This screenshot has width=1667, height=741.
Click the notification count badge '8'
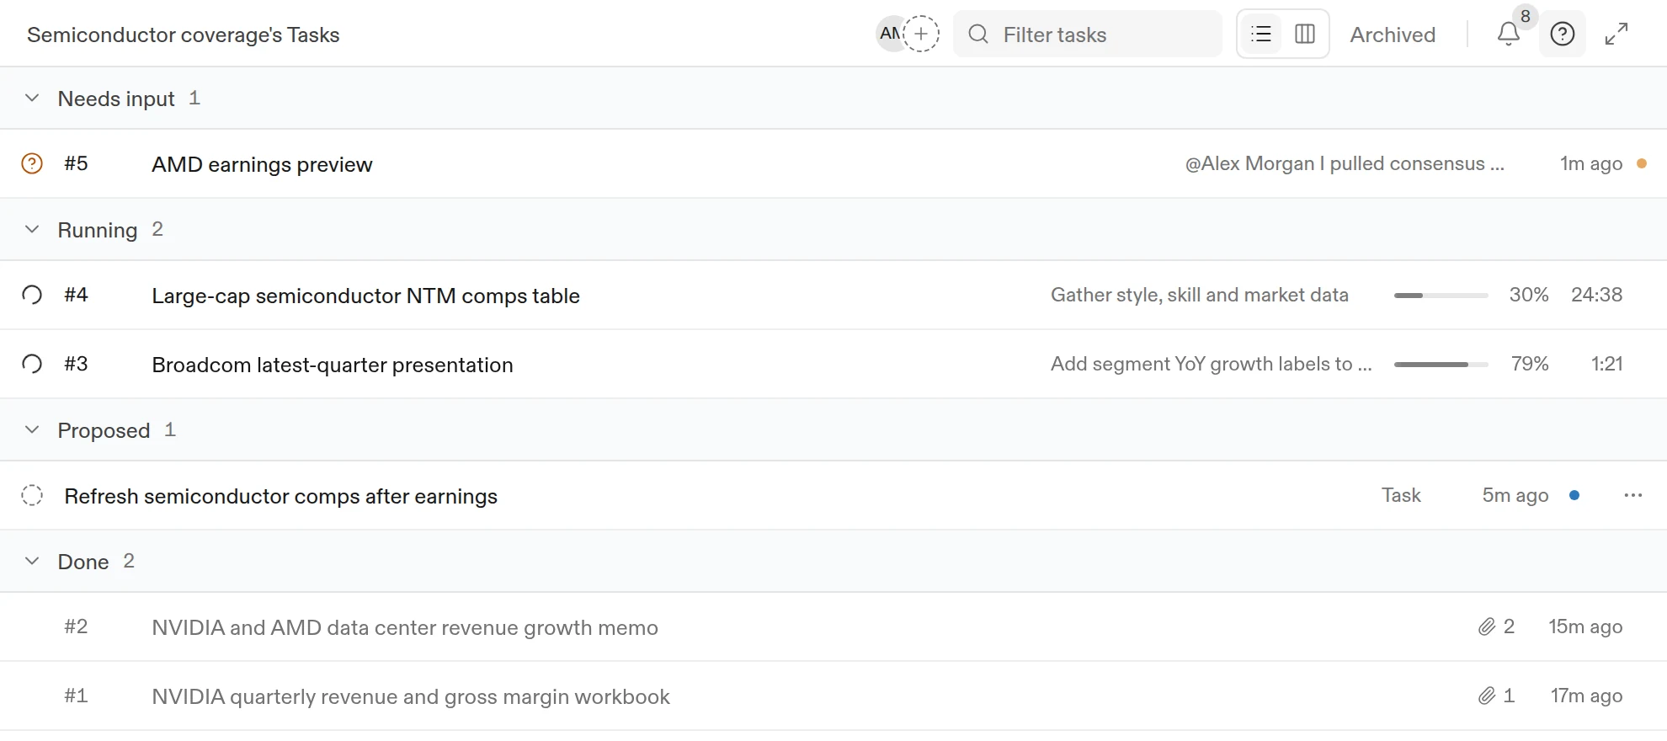click(x=1526, y=17)
